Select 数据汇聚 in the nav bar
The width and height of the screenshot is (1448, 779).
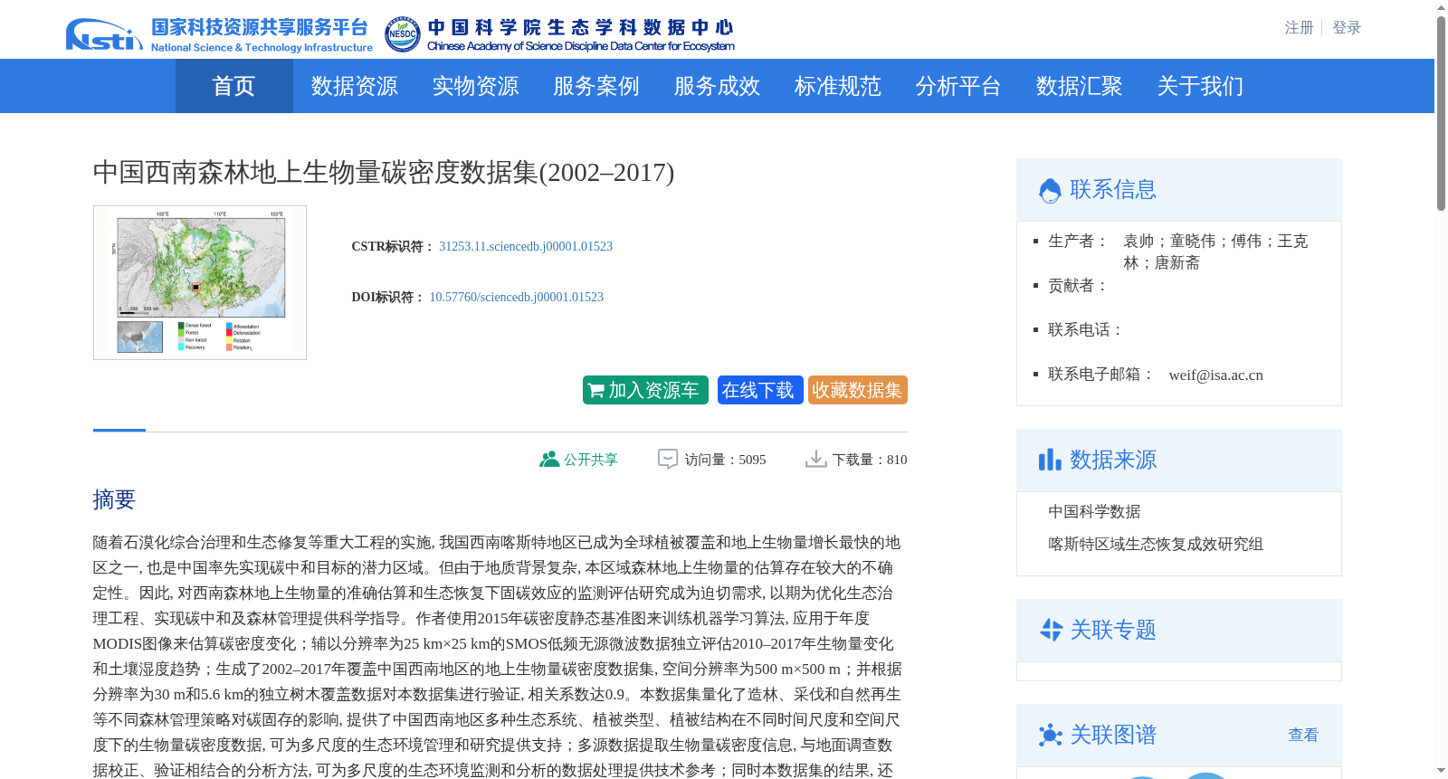tap(1079, 86)
